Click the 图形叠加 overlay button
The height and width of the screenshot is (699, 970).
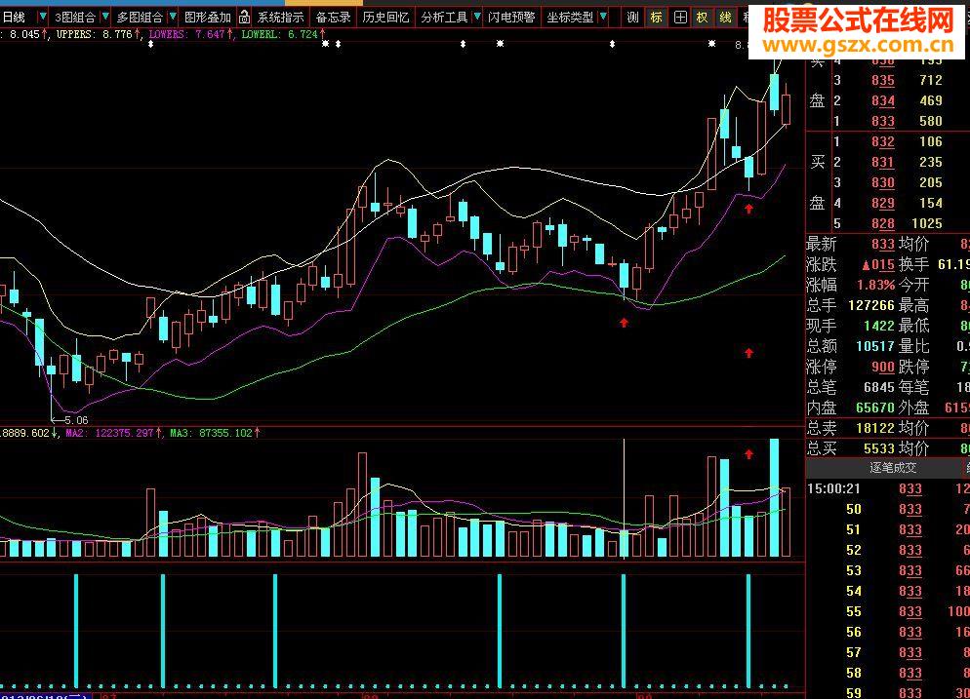208,18
